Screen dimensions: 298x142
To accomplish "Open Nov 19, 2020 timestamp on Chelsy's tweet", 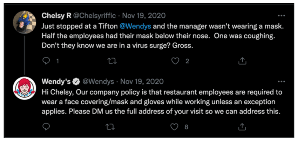I will coord(144,16).
